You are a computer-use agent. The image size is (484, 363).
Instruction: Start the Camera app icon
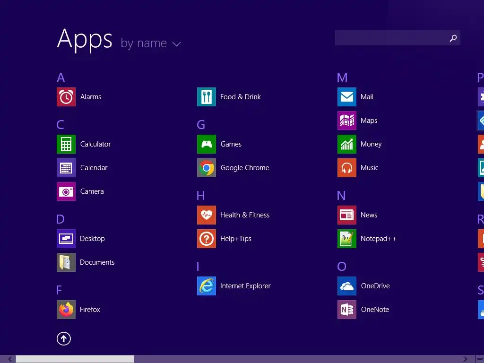(x=66, y=191)
